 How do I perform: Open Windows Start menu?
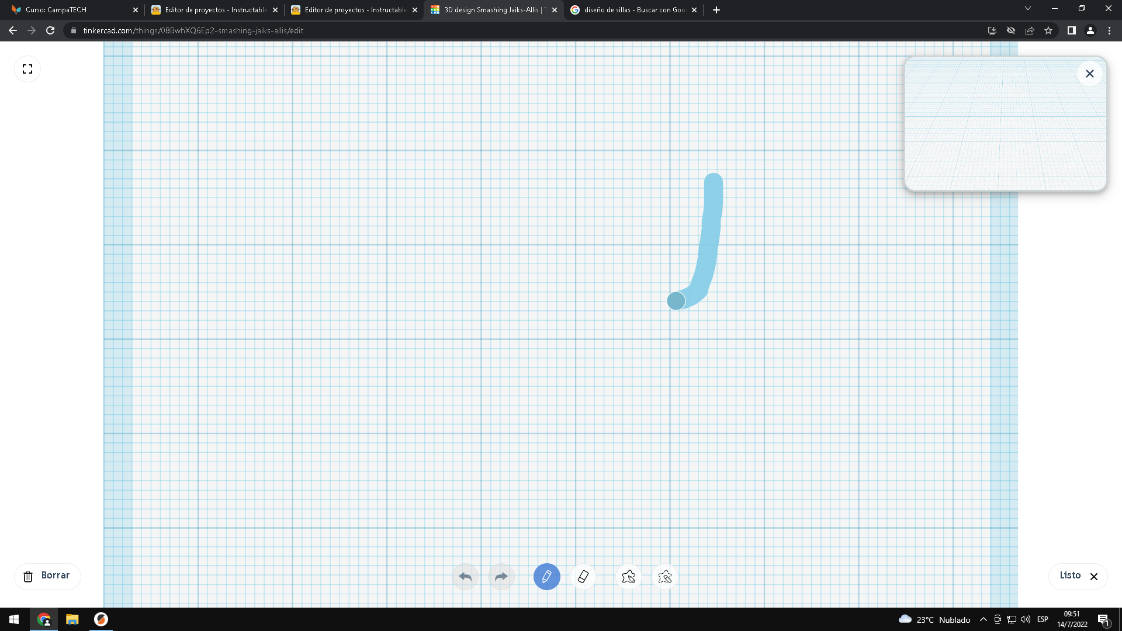tap(14, 619)
